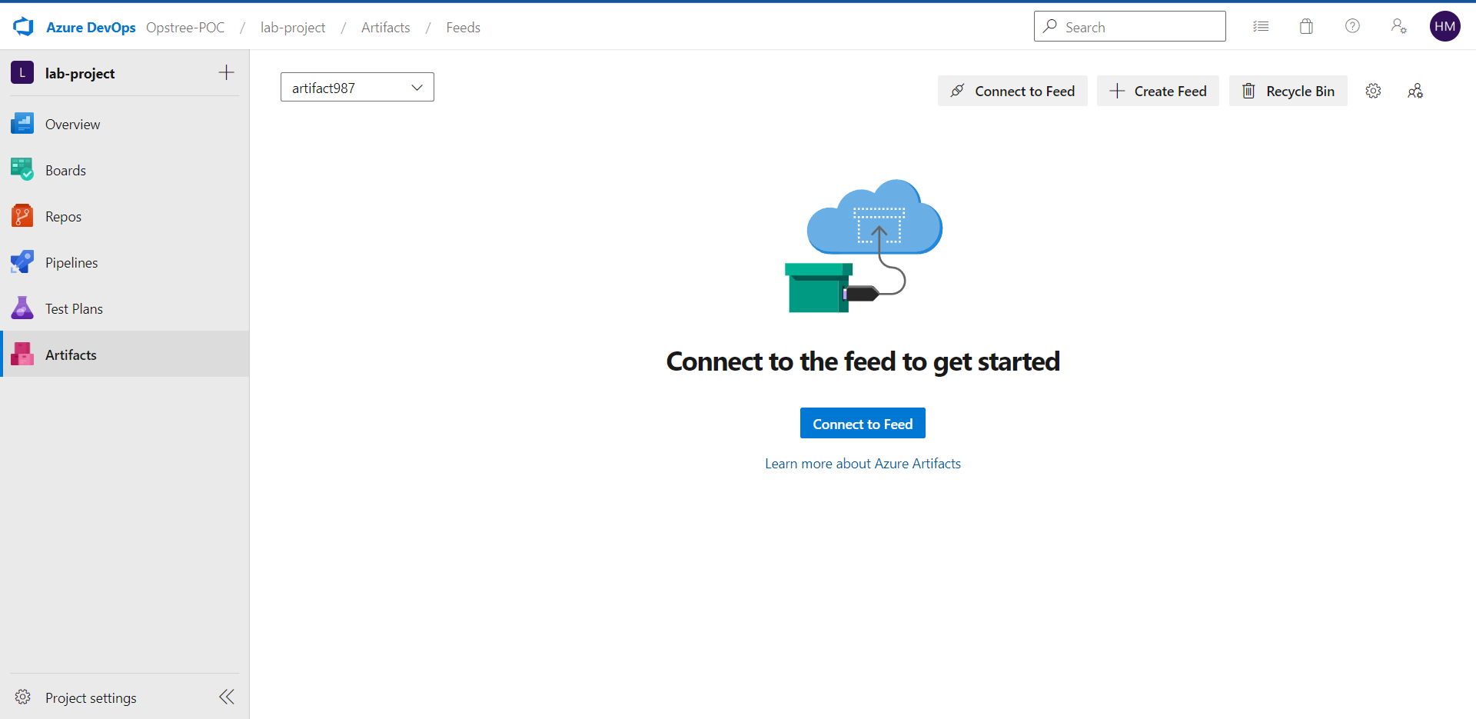Open Pipelines in the sidebar
The image size is (1476, 719).
click(x=125, y=262)
